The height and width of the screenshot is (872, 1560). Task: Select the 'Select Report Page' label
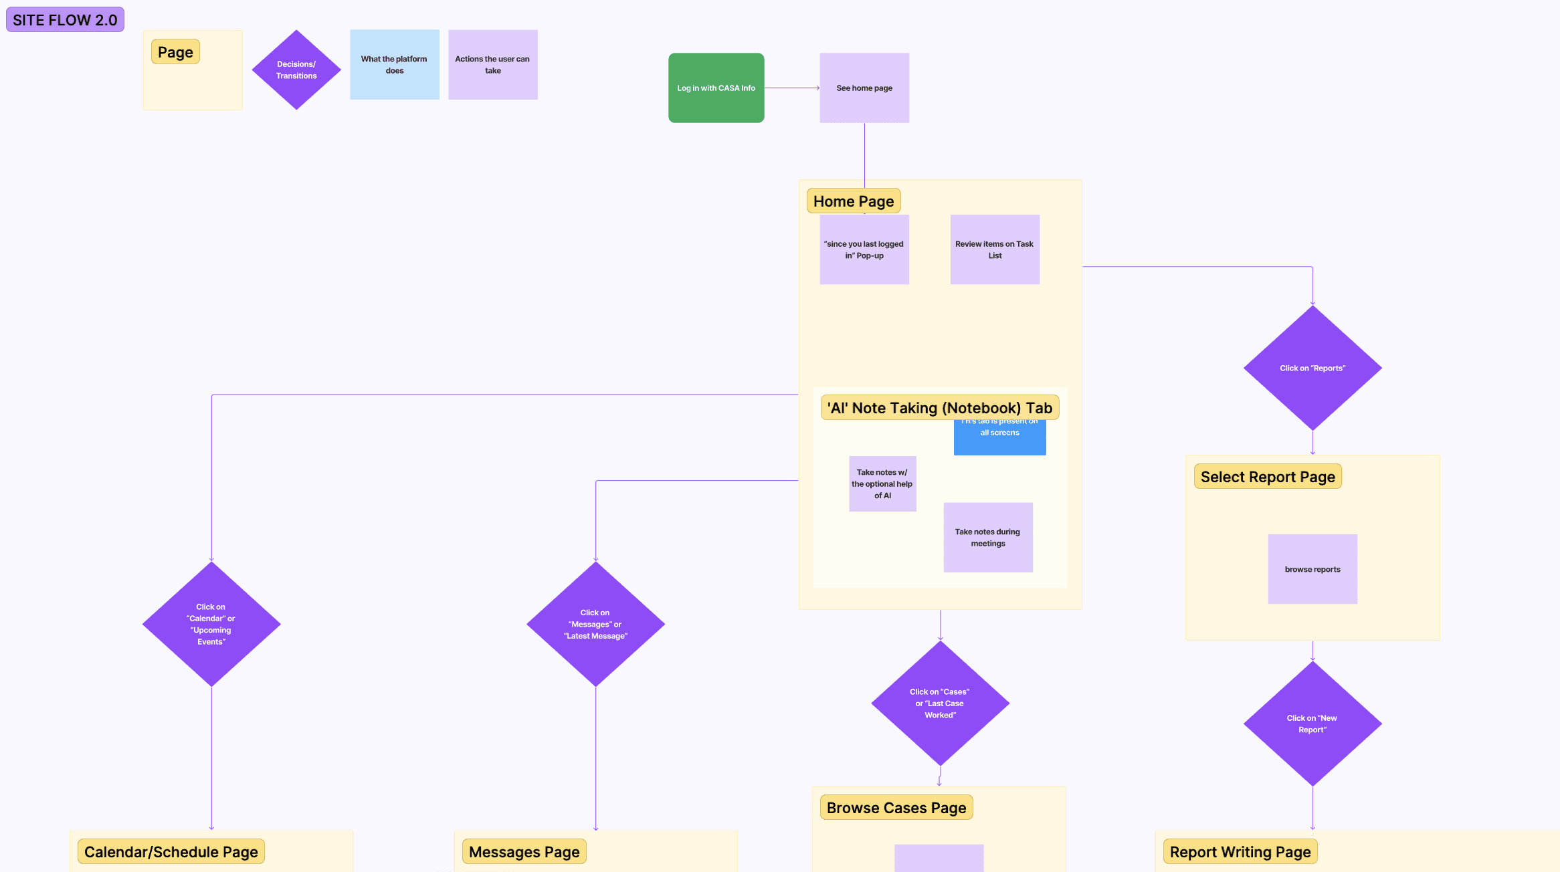tap(1267, 477)
